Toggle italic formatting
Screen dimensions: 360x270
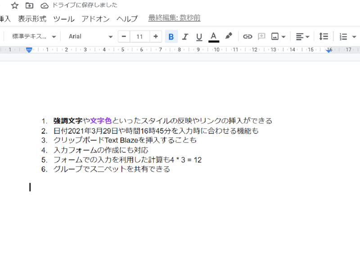185,36
